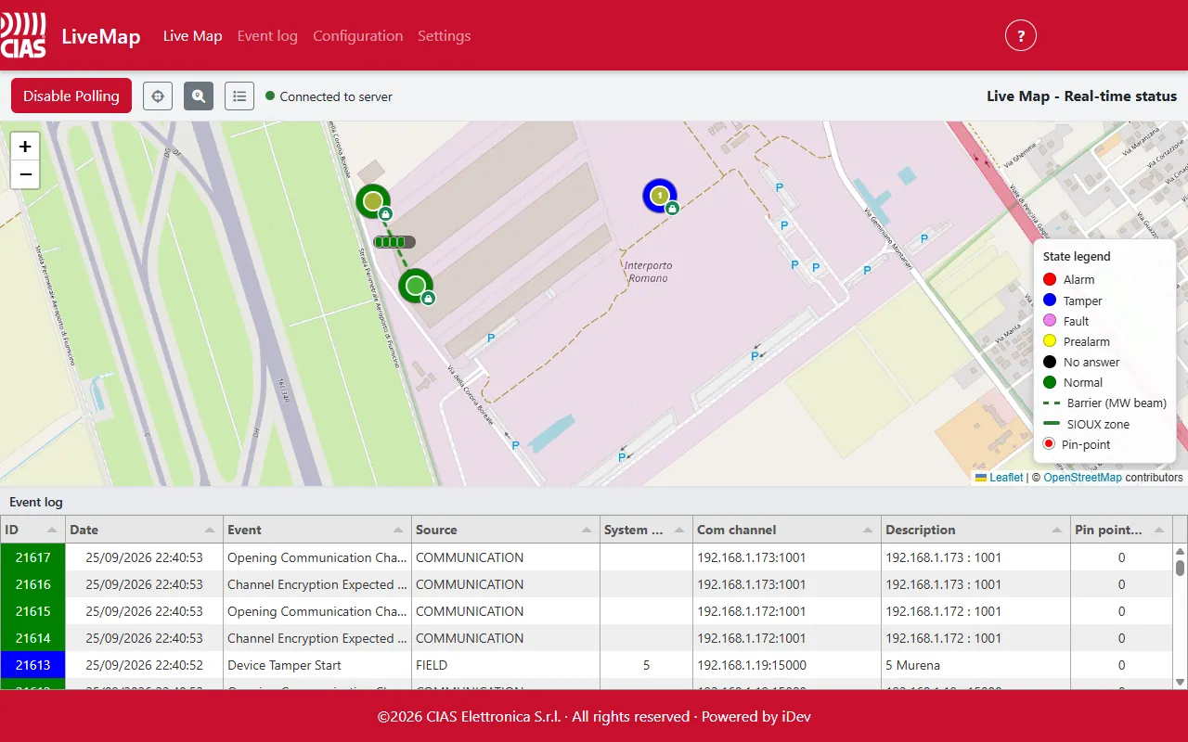
Task: Select the upper green barrier device marker
Action: click(x=372, y=200)
